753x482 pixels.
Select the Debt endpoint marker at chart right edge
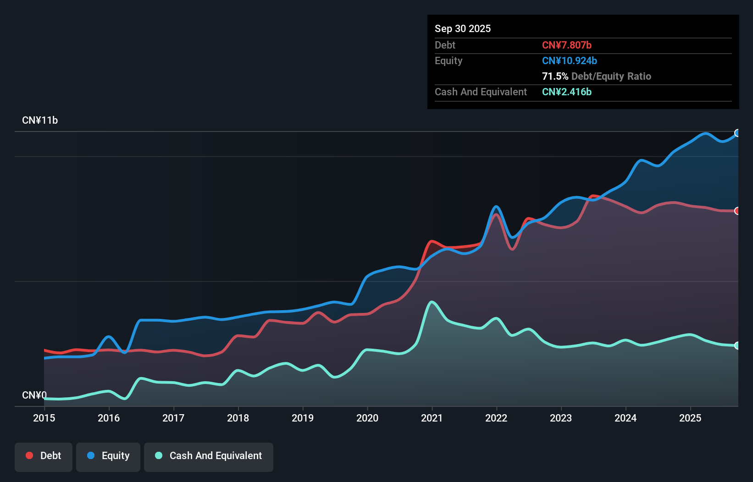click(737, 211)
